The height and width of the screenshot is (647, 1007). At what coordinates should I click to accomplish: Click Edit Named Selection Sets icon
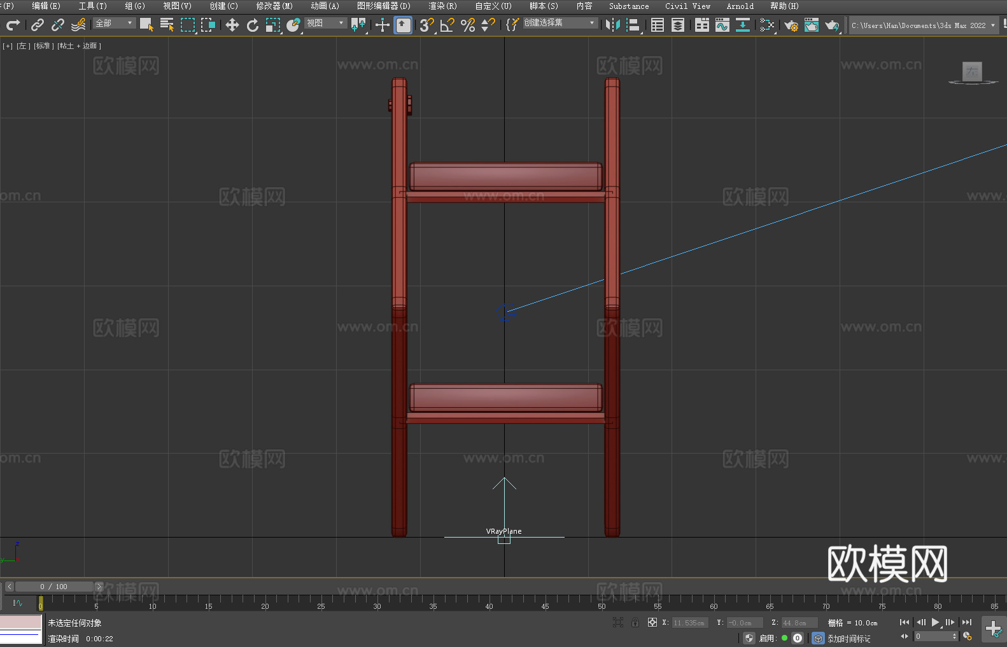click(512, 25)
